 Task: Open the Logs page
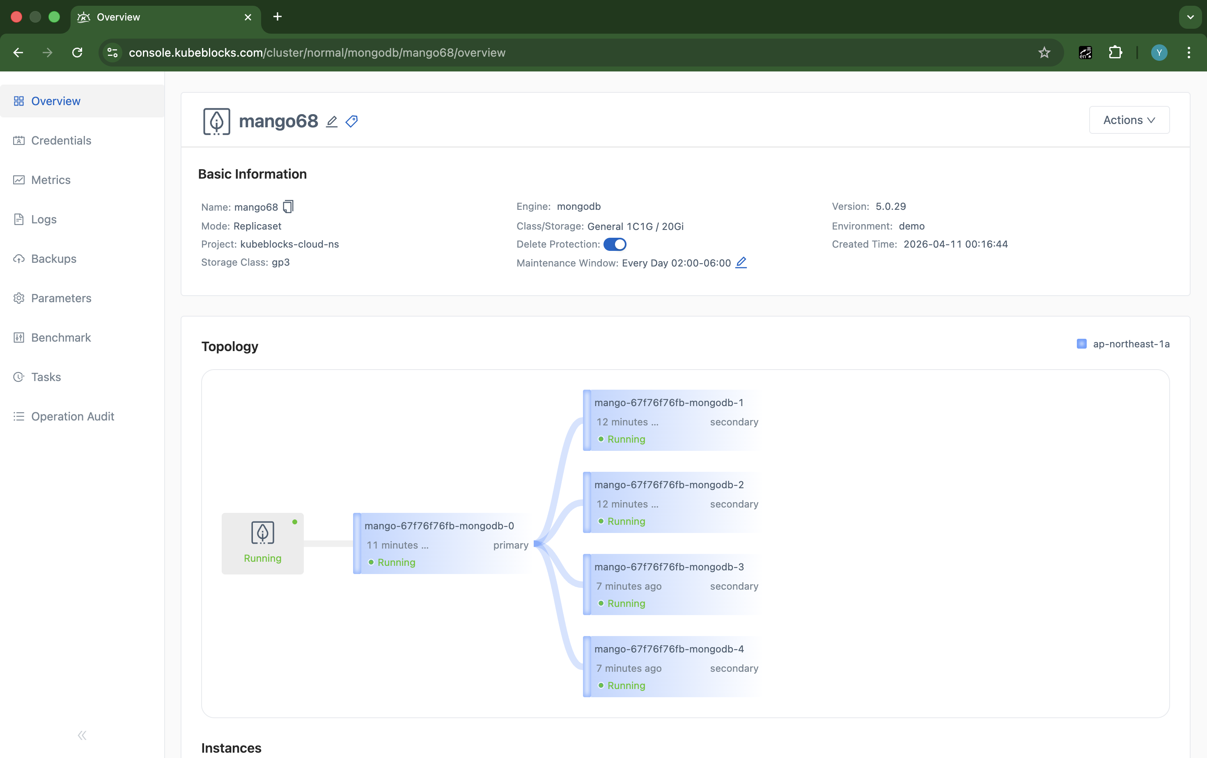click(44, 219)
